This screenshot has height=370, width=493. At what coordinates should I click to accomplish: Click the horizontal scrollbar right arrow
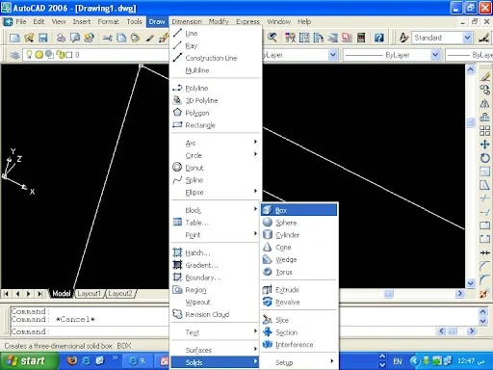coord(460,293)
